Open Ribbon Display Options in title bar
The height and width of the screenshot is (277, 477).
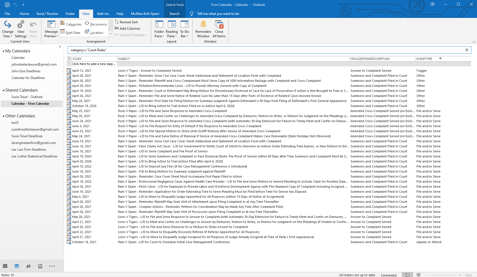click(x=433, y=4)
